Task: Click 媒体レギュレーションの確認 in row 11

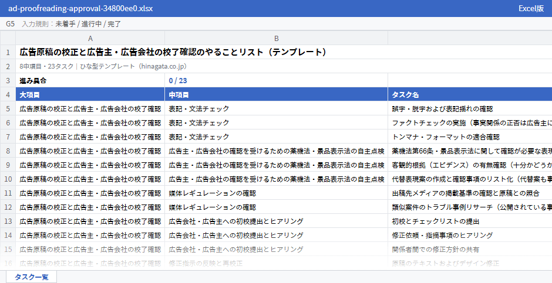Action: point(277,193)
